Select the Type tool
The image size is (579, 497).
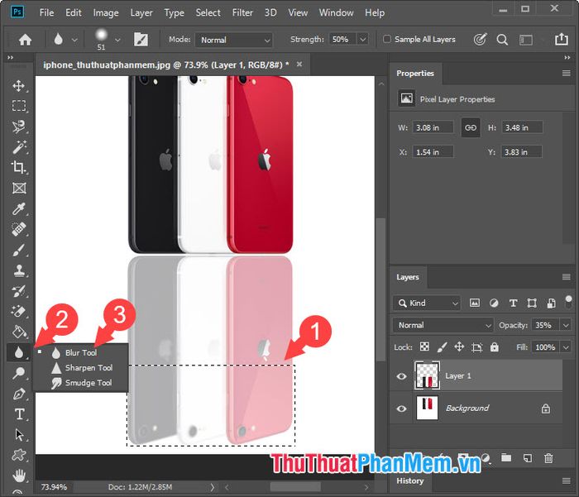pyautogui.click(x=19, y=414)
